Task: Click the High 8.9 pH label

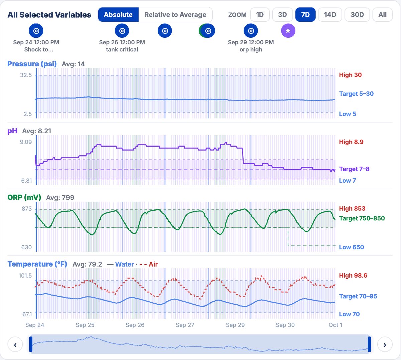Action: tap(351, 142)
